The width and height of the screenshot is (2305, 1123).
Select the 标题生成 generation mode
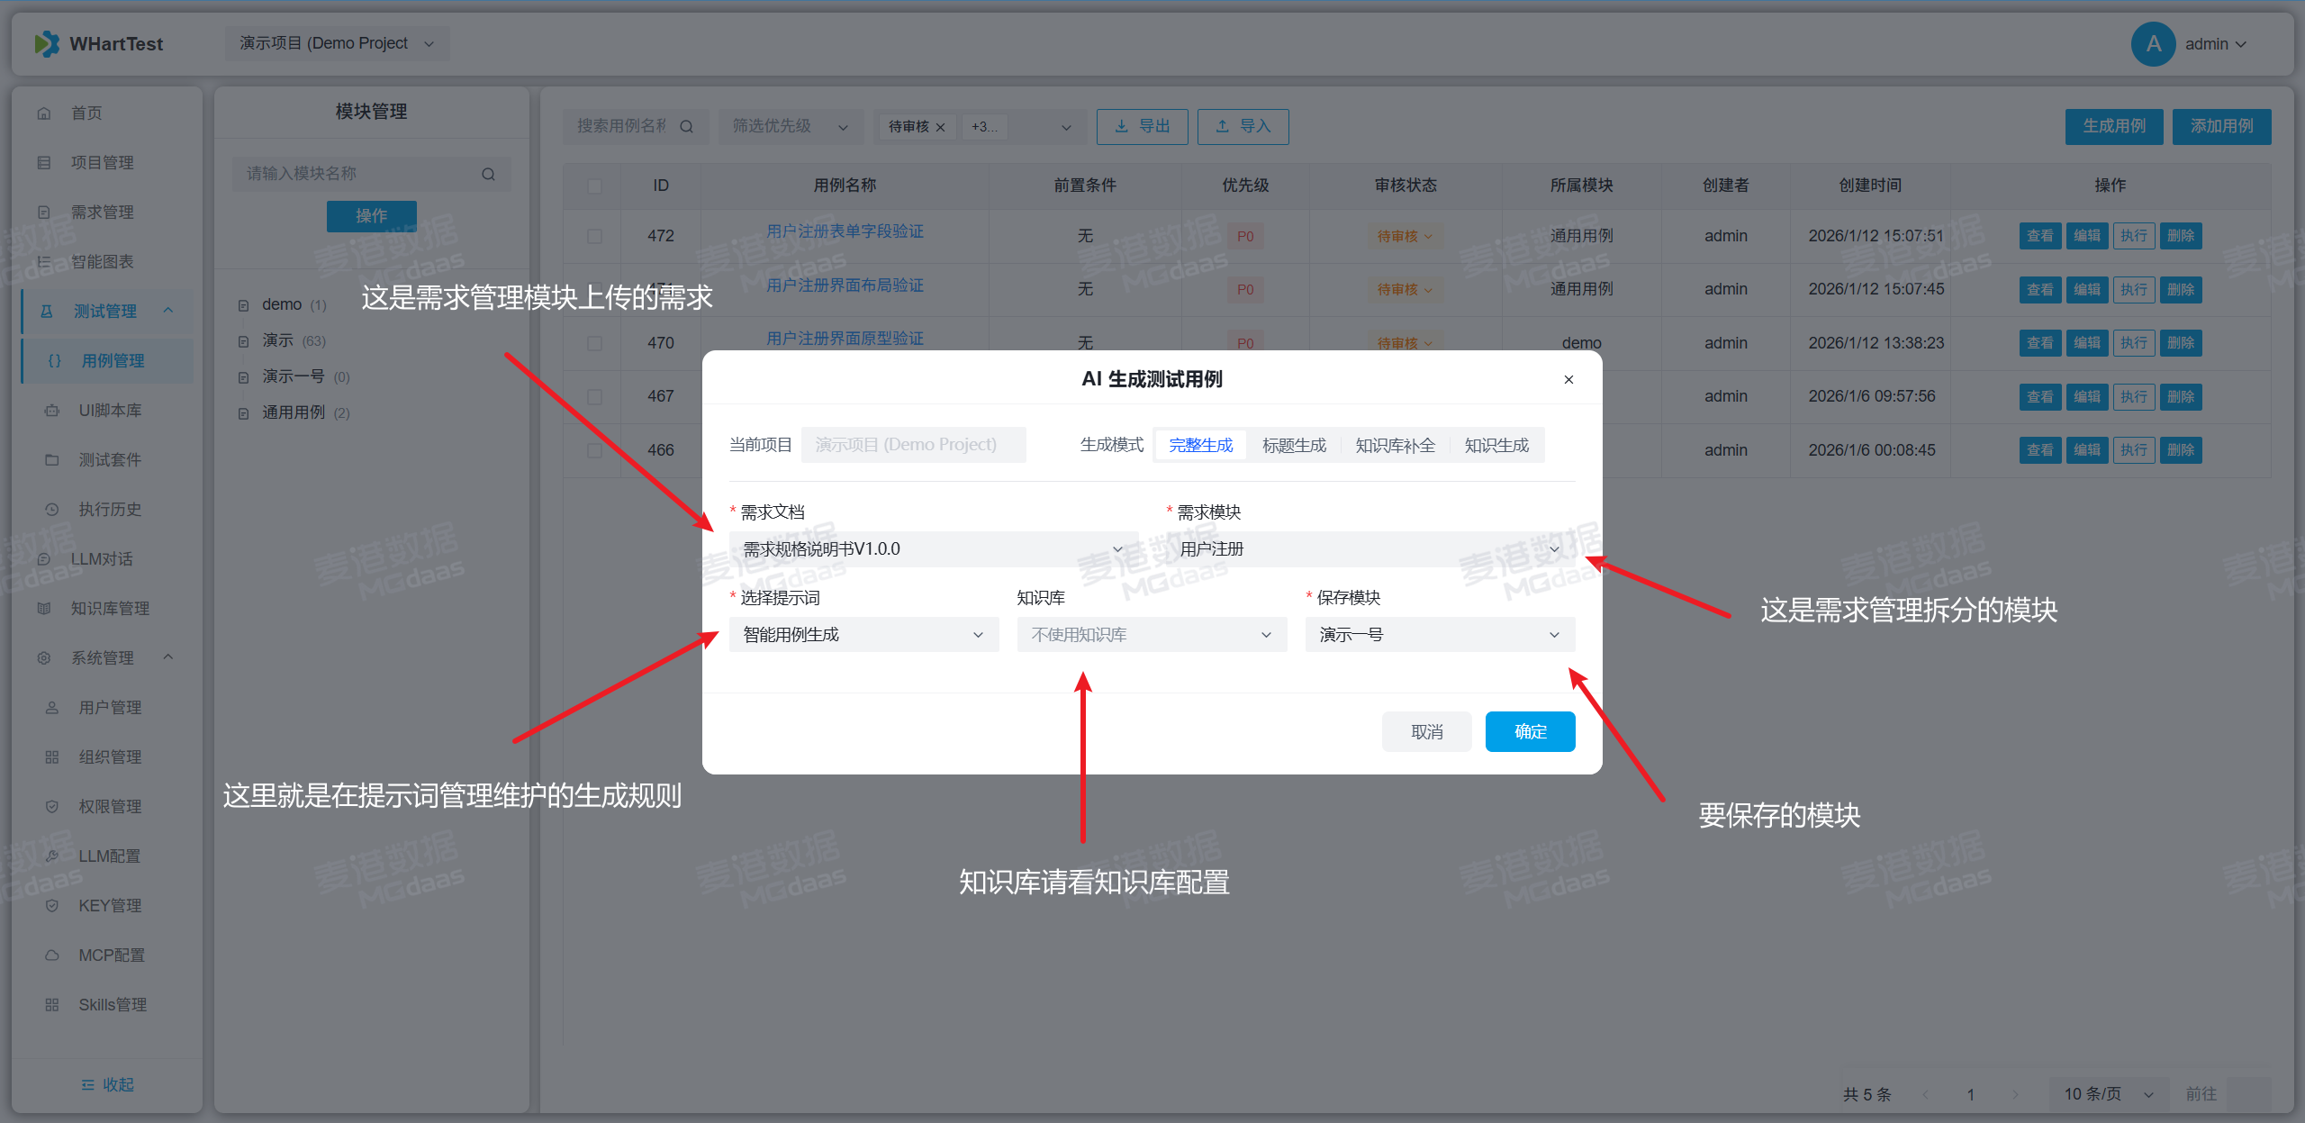click(x=1294, y=445)
